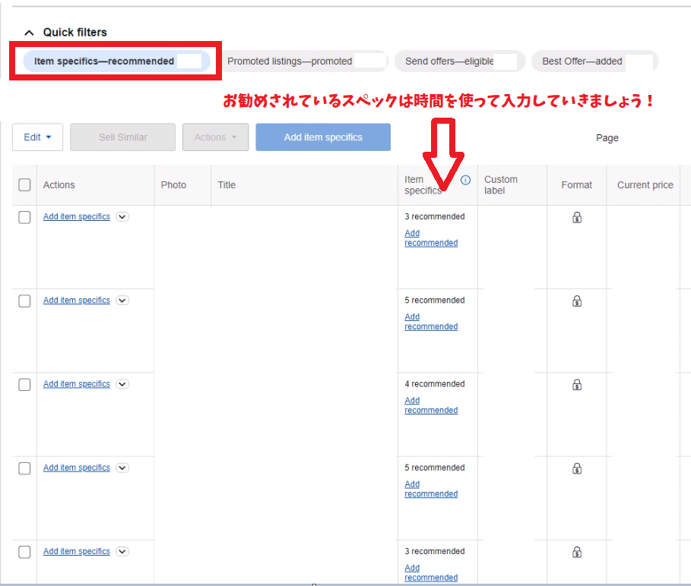Select the Item specifics—recommended quick filter
The width and height of the screenshot is (691, 586).
coord(104,61)
